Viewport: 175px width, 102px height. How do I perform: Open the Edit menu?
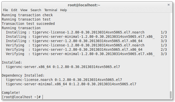coord(14,10)
